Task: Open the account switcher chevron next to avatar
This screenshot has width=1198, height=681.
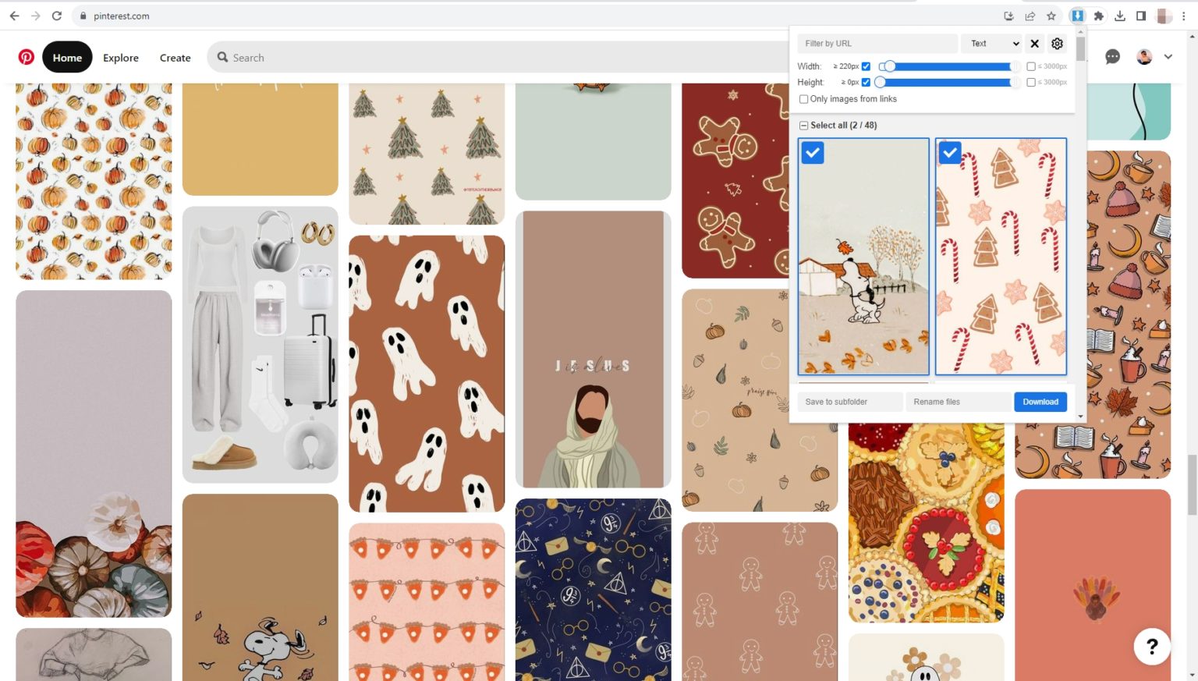Action: tap(1168, 56)
